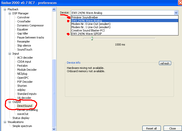Image resolution: width=182 pixels, height=131 pixels.
Task: Collapse the Input tree node
Action: (10, 54)
